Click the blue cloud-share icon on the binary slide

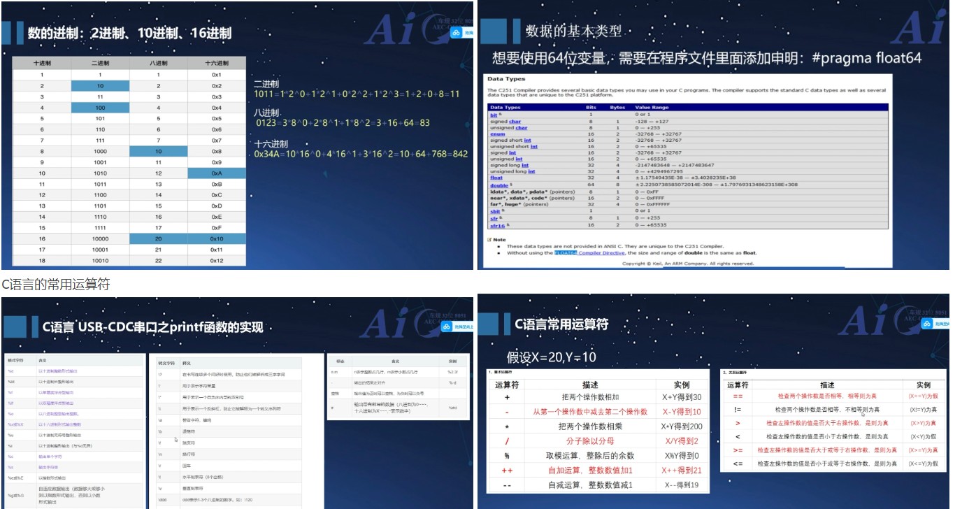[x=457, y=33]
